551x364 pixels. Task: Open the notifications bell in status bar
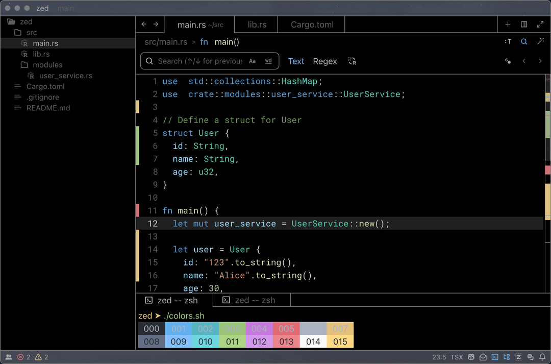click(542, 357)
